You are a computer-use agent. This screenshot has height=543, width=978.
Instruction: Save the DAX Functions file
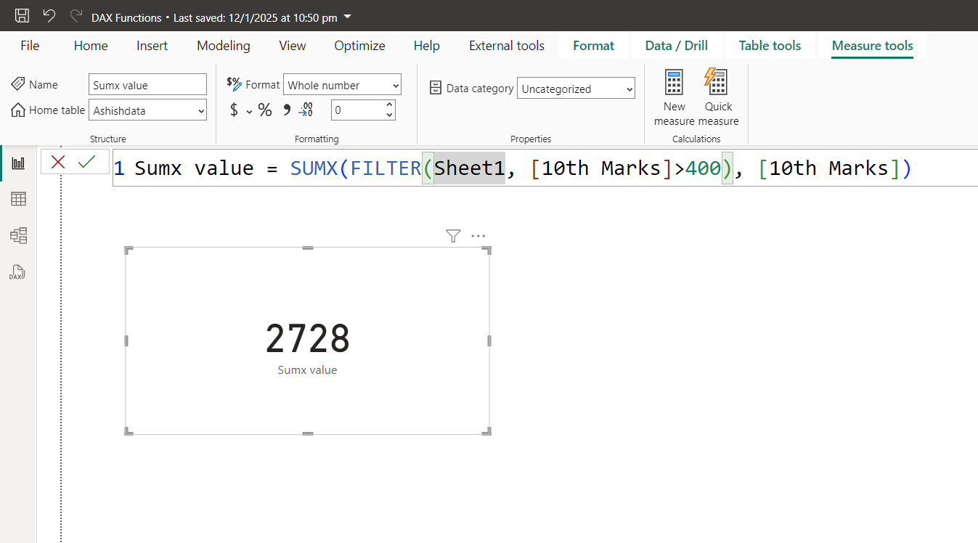20,15
